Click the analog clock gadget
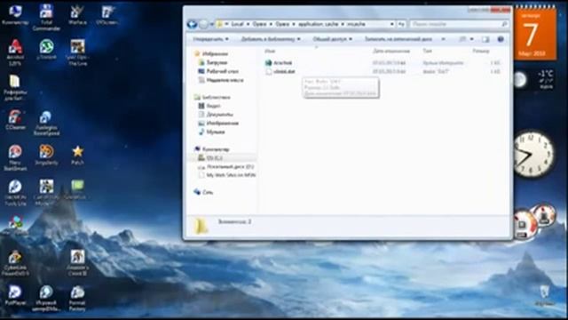Image resolution: width=568 pixels, height=320 pixels. point(533,155)
